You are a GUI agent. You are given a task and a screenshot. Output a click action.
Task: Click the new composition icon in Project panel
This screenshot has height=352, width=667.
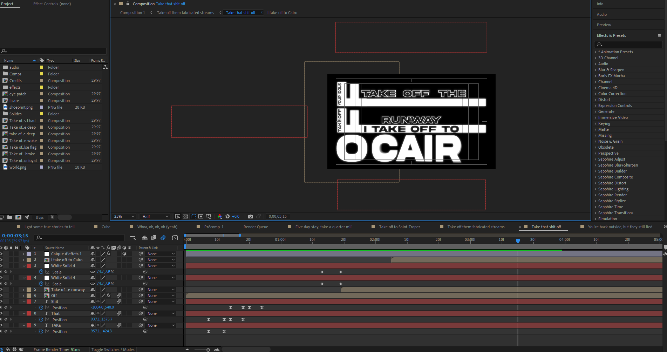[x=18, y=217]
